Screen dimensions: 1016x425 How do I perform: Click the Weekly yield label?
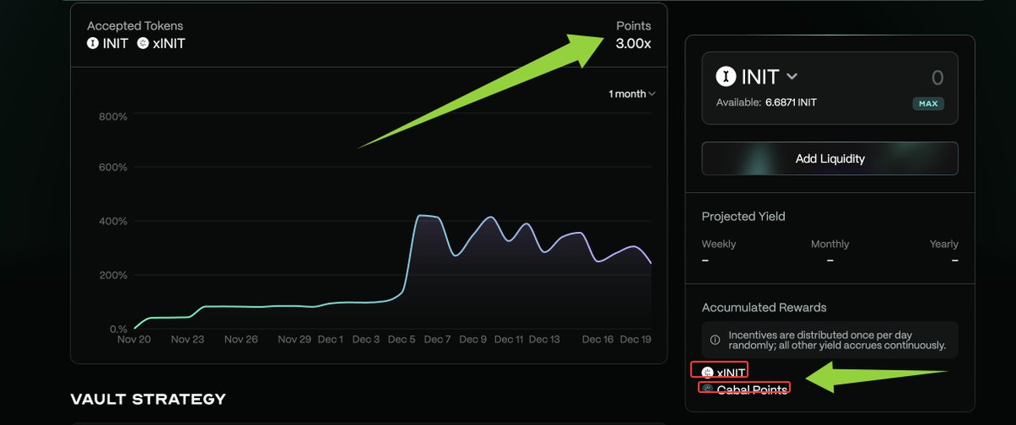719,244
